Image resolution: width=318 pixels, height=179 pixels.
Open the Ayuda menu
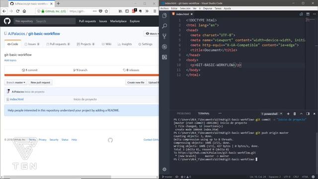228,8
